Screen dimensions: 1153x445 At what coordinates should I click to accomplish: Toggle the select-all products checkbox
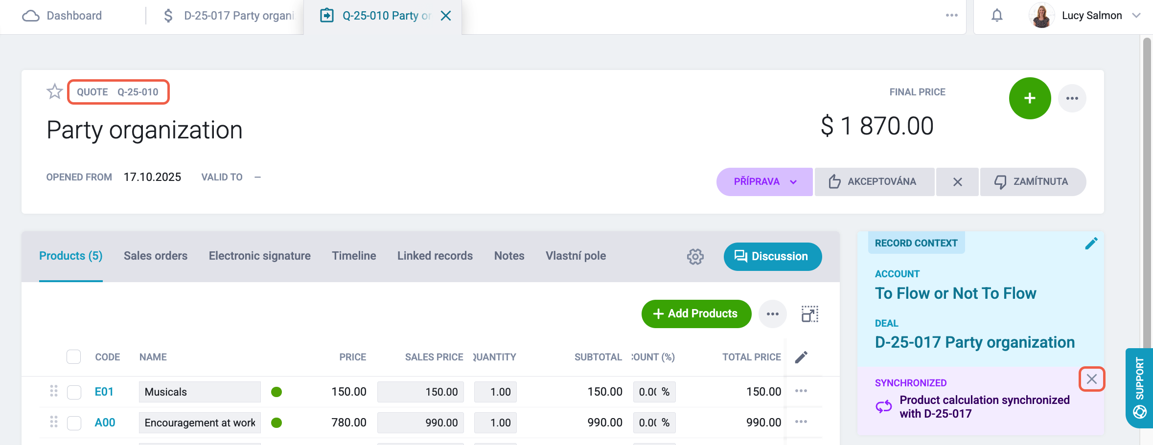74,357
